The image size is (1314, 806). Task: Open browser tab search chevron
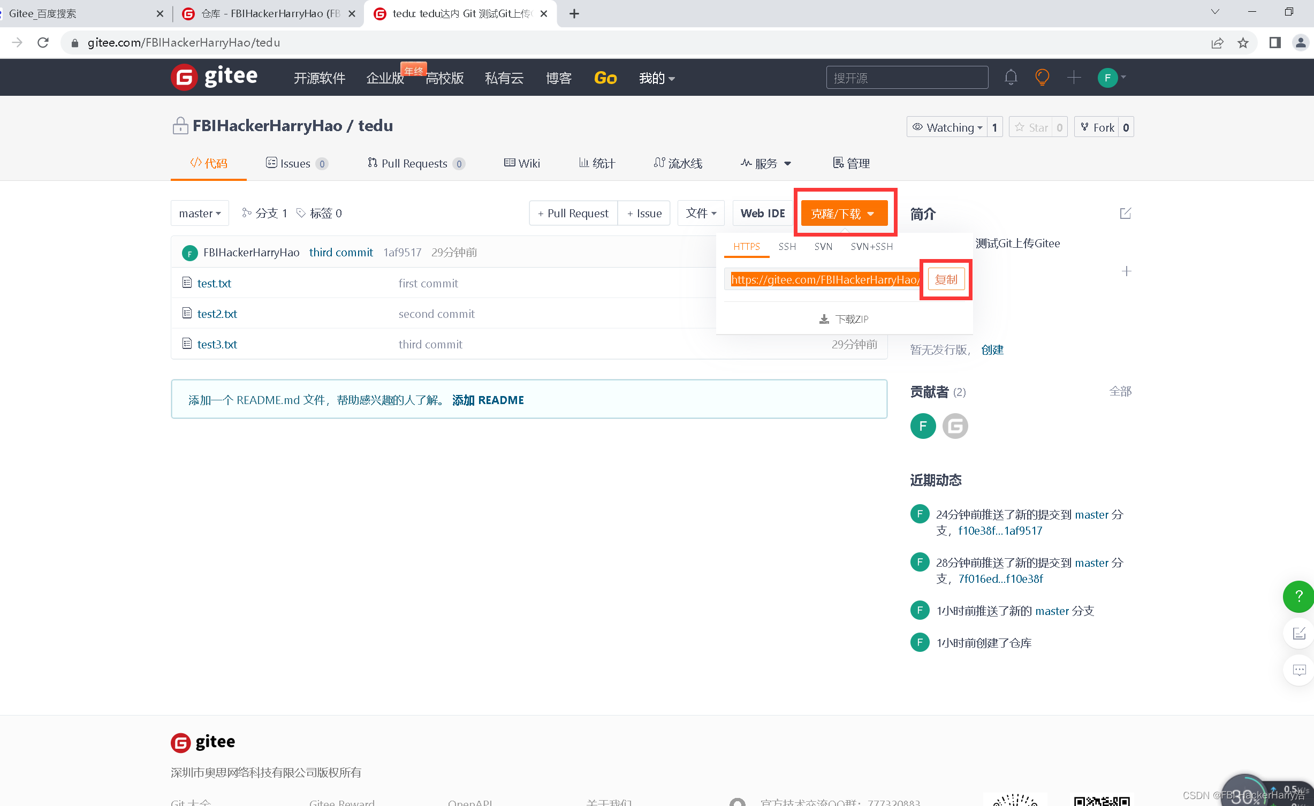(x=1215, y=12)
